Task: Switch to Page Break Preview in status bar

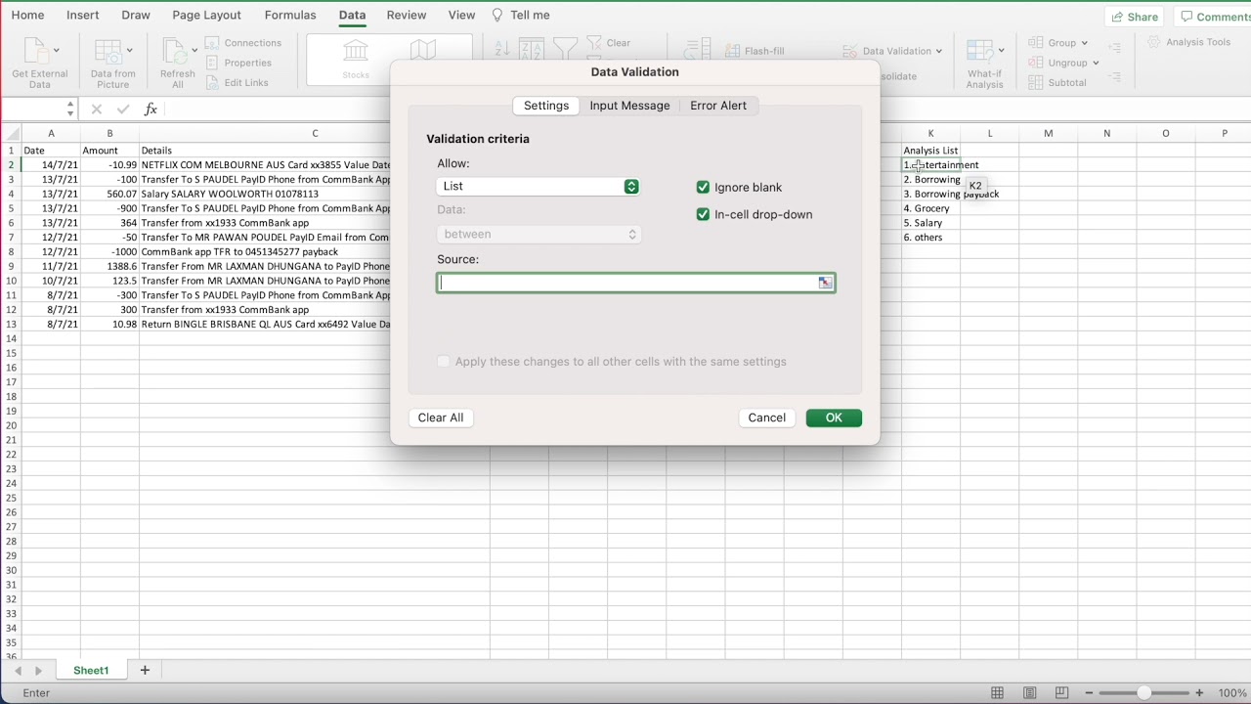Action: tap(1061, 693)
